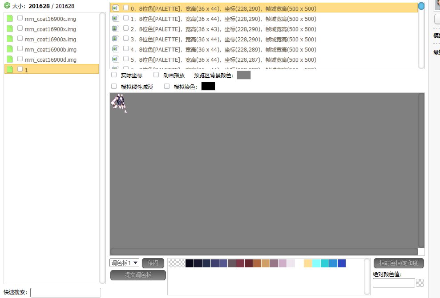Click the green file icon for mm_coat16900c.img

point(10,18)
